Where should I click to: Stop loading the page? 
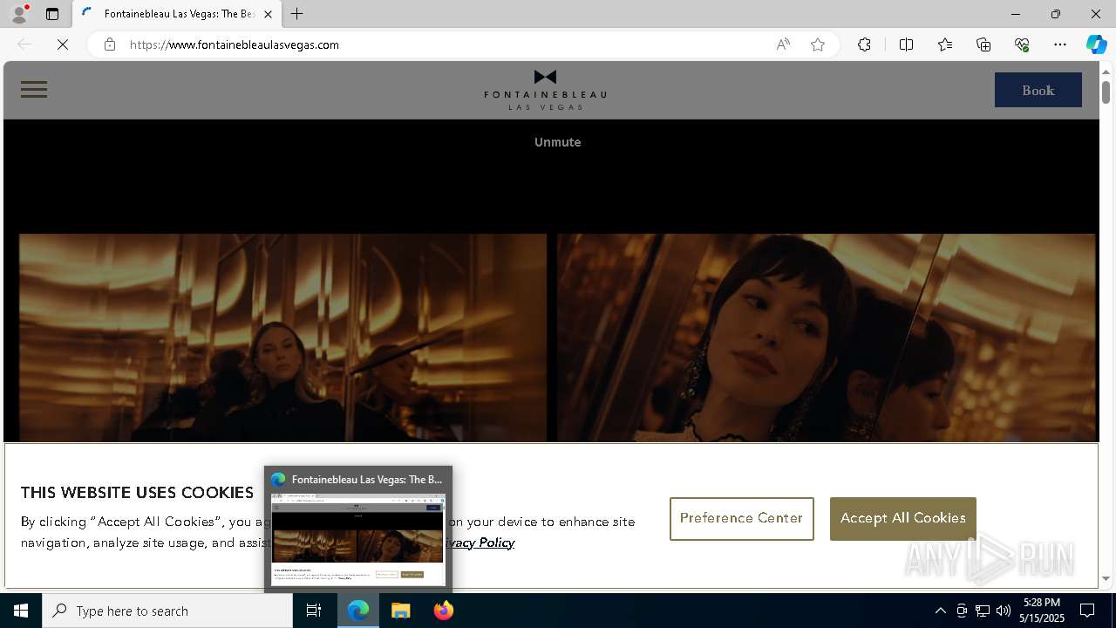pyautogui.click(x=63, y=44)
